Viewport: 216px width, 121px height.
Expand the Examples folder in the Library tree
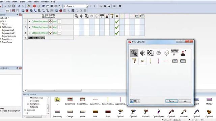pos(25,110)
